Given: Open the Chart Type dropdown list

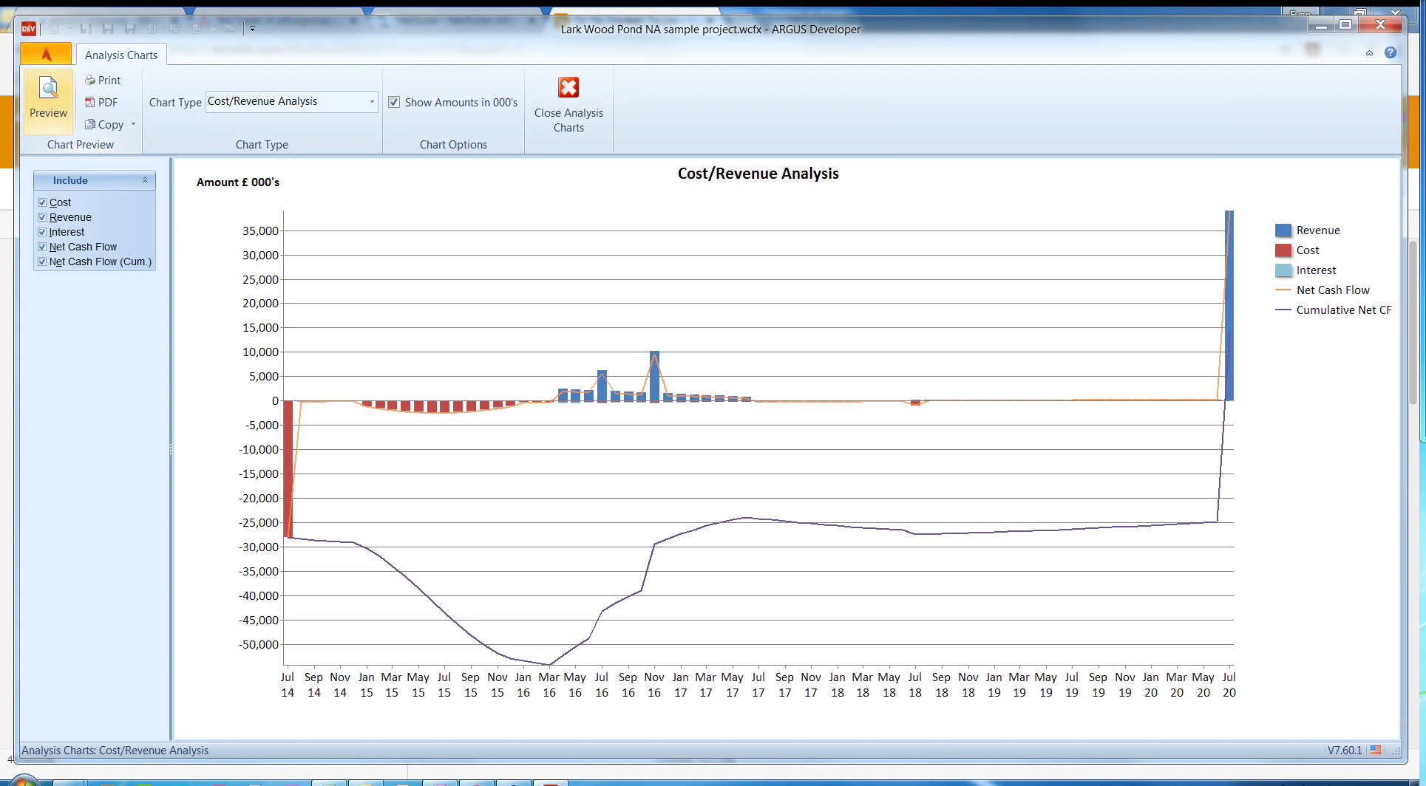Looking at the screenshot, I should pyautogui.click(x=372, y=102).
